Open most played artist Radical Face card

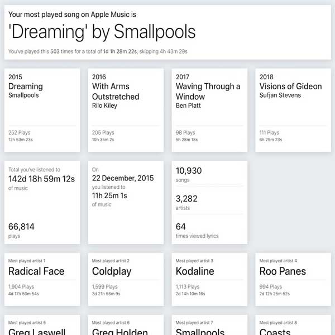[42, 280]
